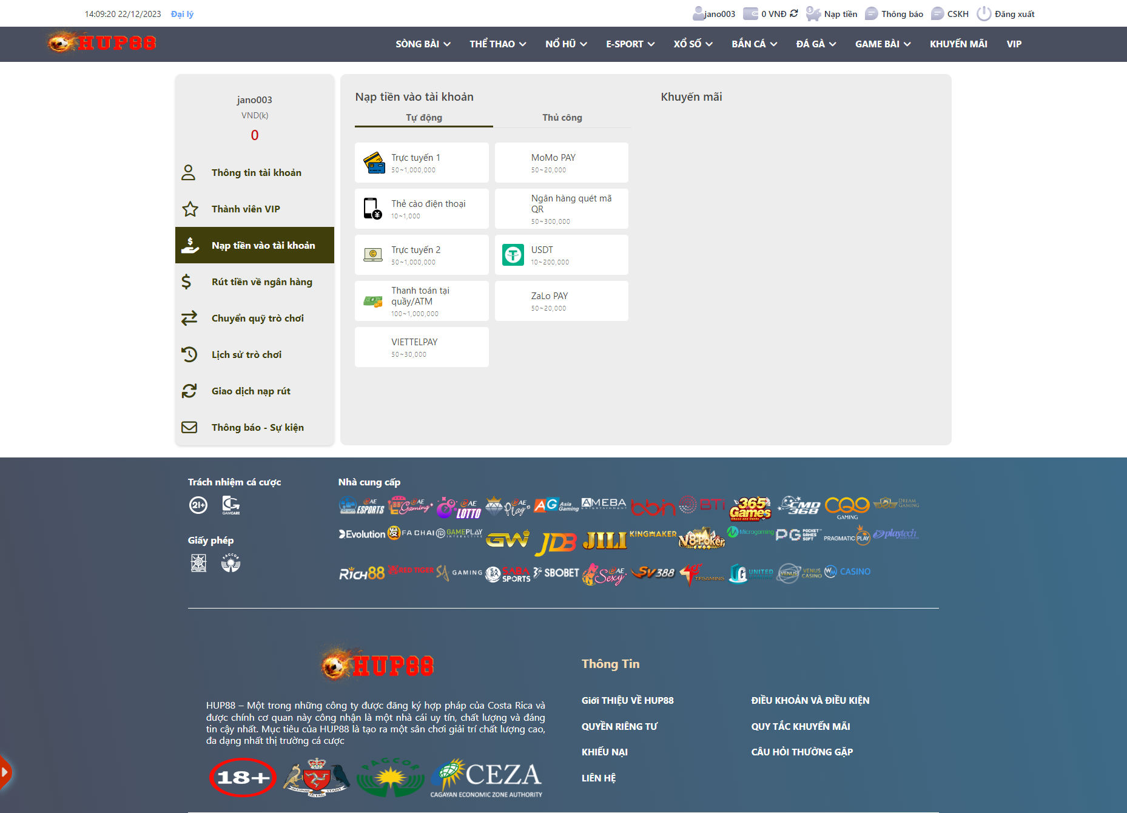Click the jano003 username in sidebar
The image size is (1127, 813).
pos(254,100)
